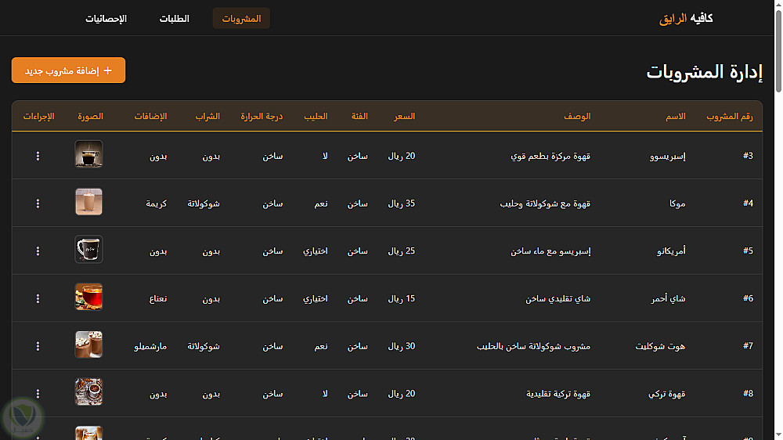Select the name قهوة تركي
783x440 pixels.
click(666, 394)
